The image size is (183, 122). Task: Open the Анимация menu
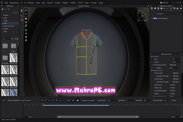[58, 3]
